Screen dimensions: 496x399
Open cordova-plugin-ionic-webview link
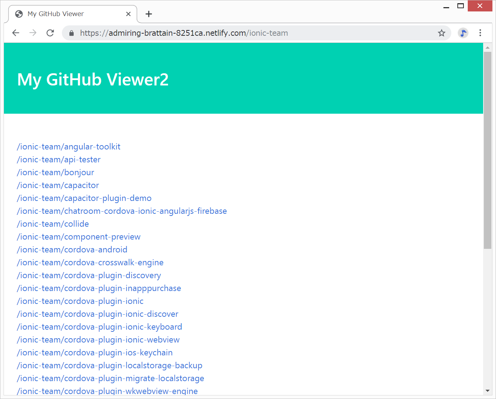coord(98,340)
